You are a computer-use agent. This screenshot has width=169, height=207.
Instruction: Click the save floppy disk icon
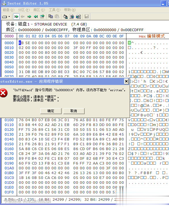[87, 16]
